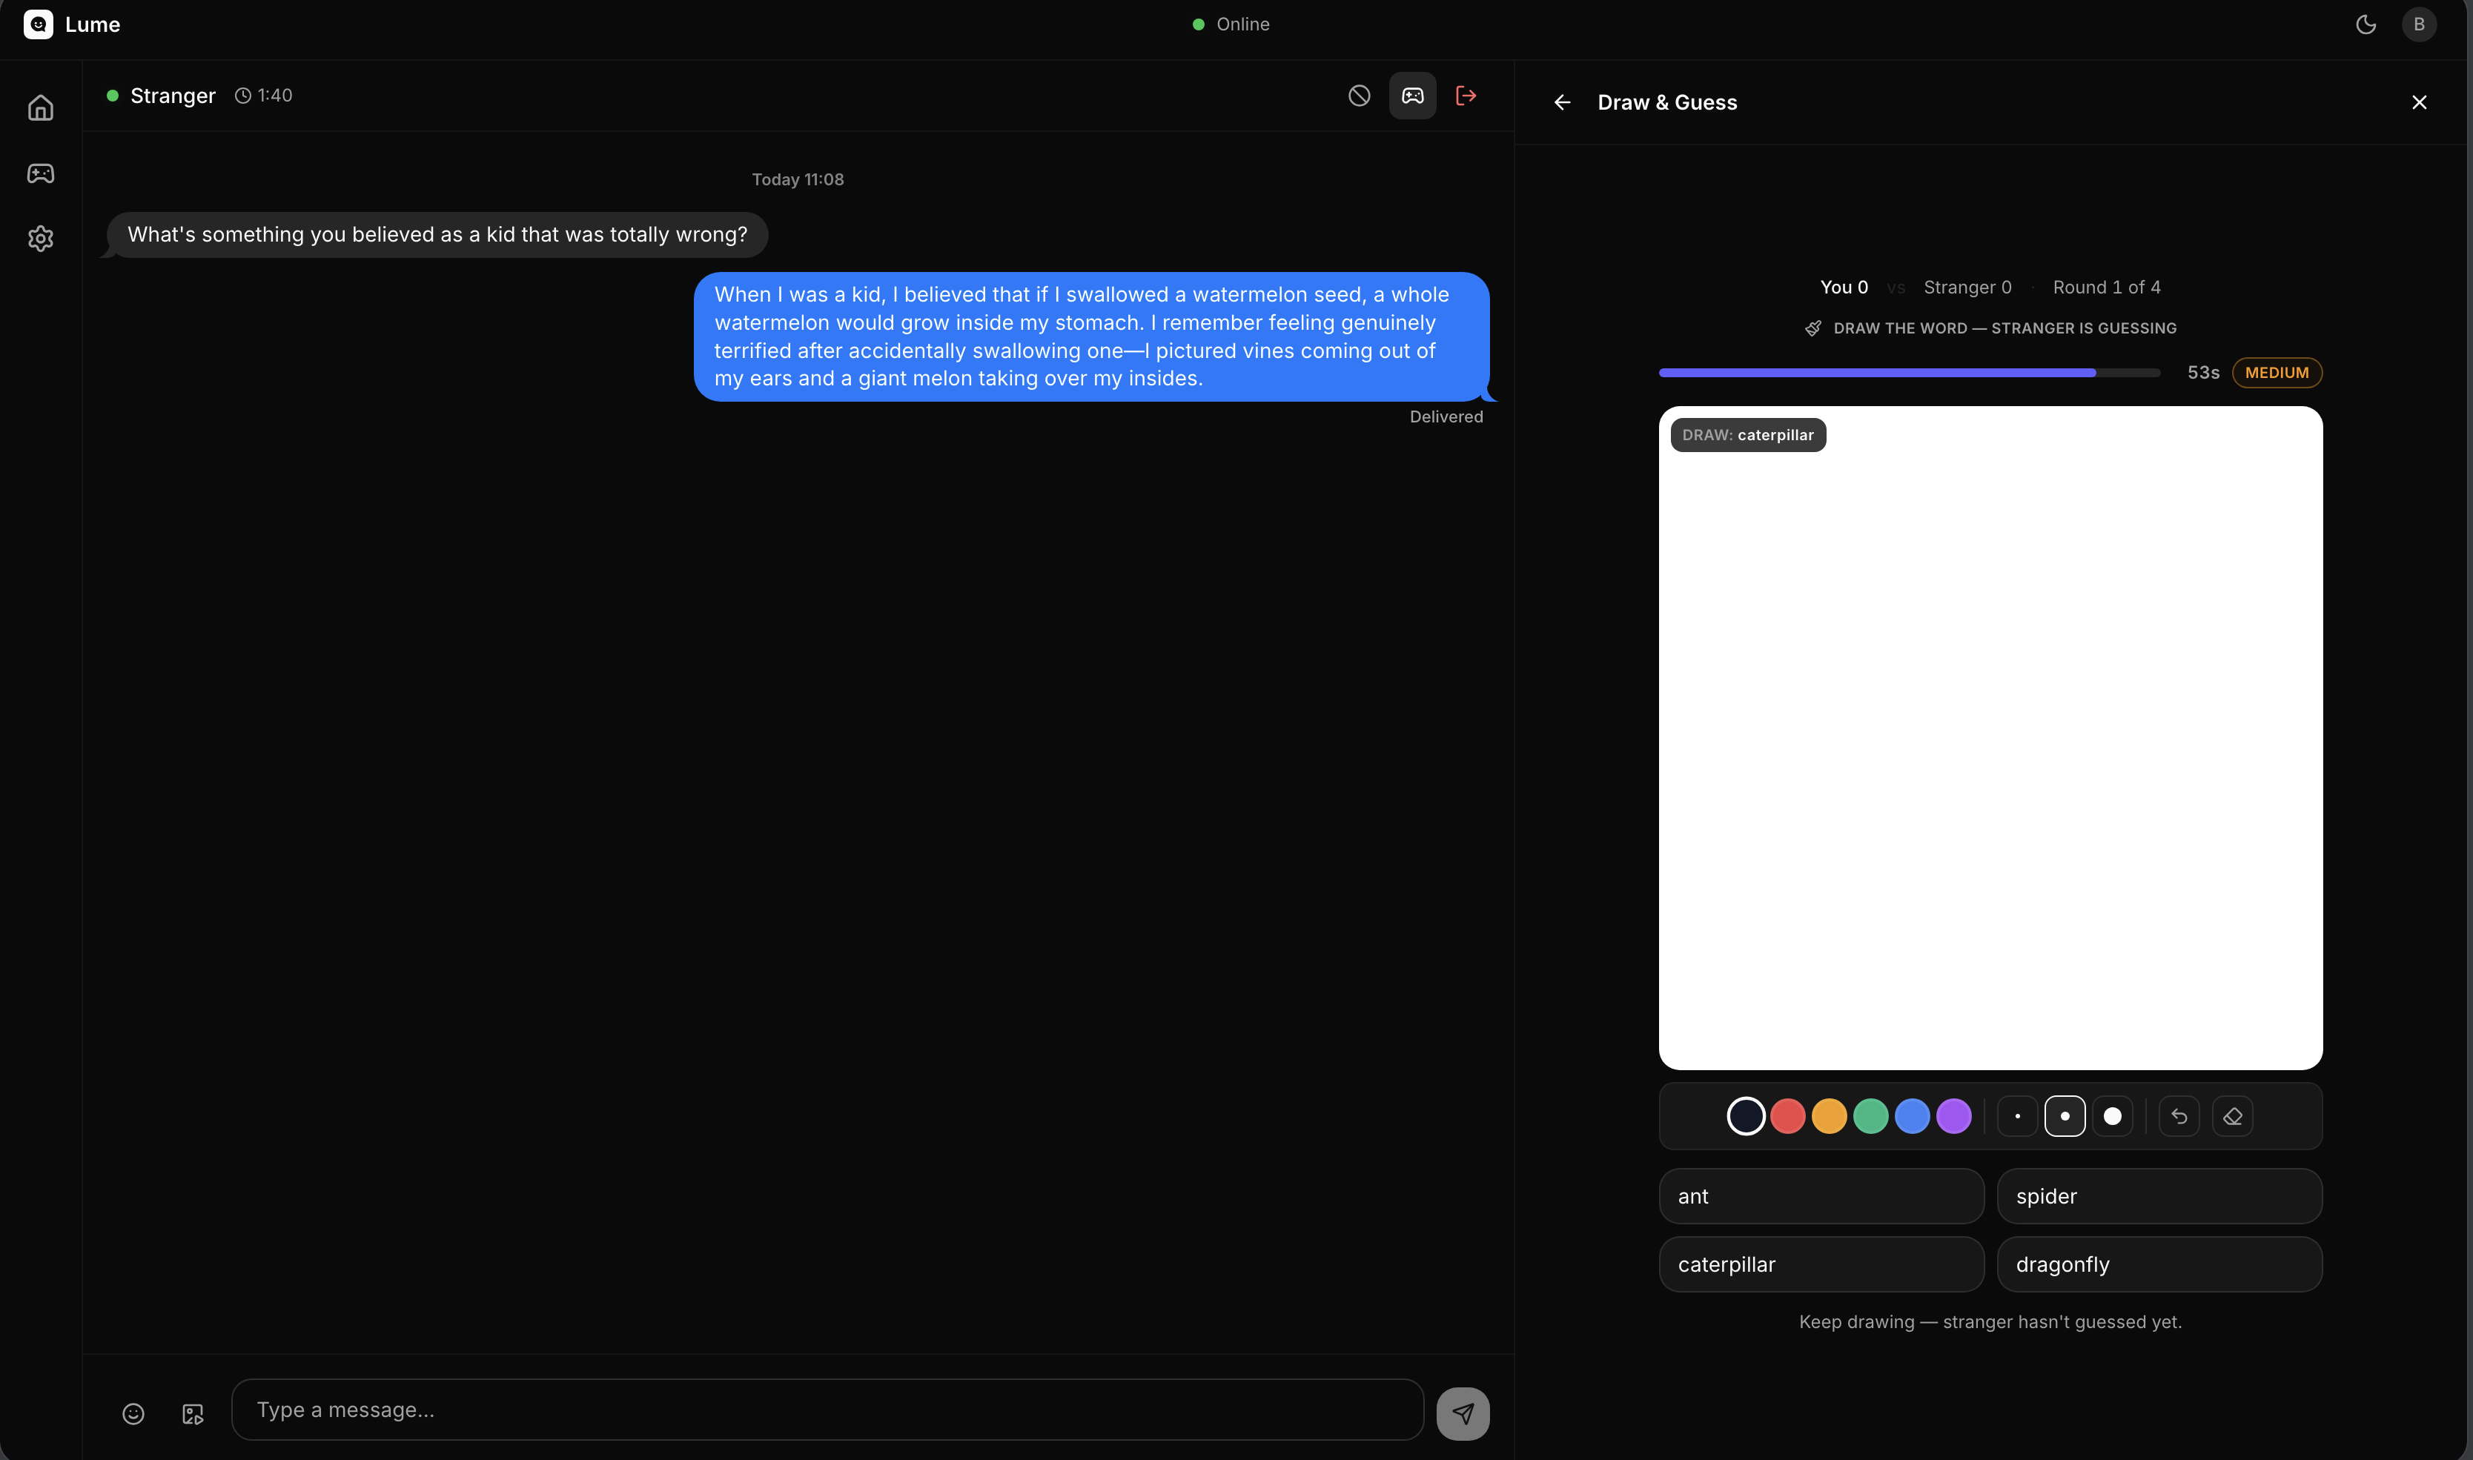Click the block stranger icon
The width and height of the screenshot is (2473, 1460).
pos(1359,96)
